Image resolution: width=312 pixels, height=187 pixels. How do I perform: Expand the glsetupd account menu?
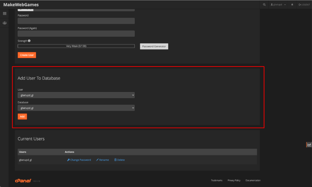[x=285, y=4]
